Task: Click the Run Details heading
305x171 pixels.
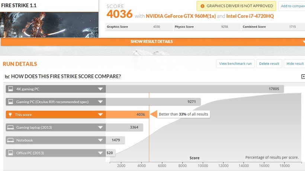Action: [x=20, y=64]
